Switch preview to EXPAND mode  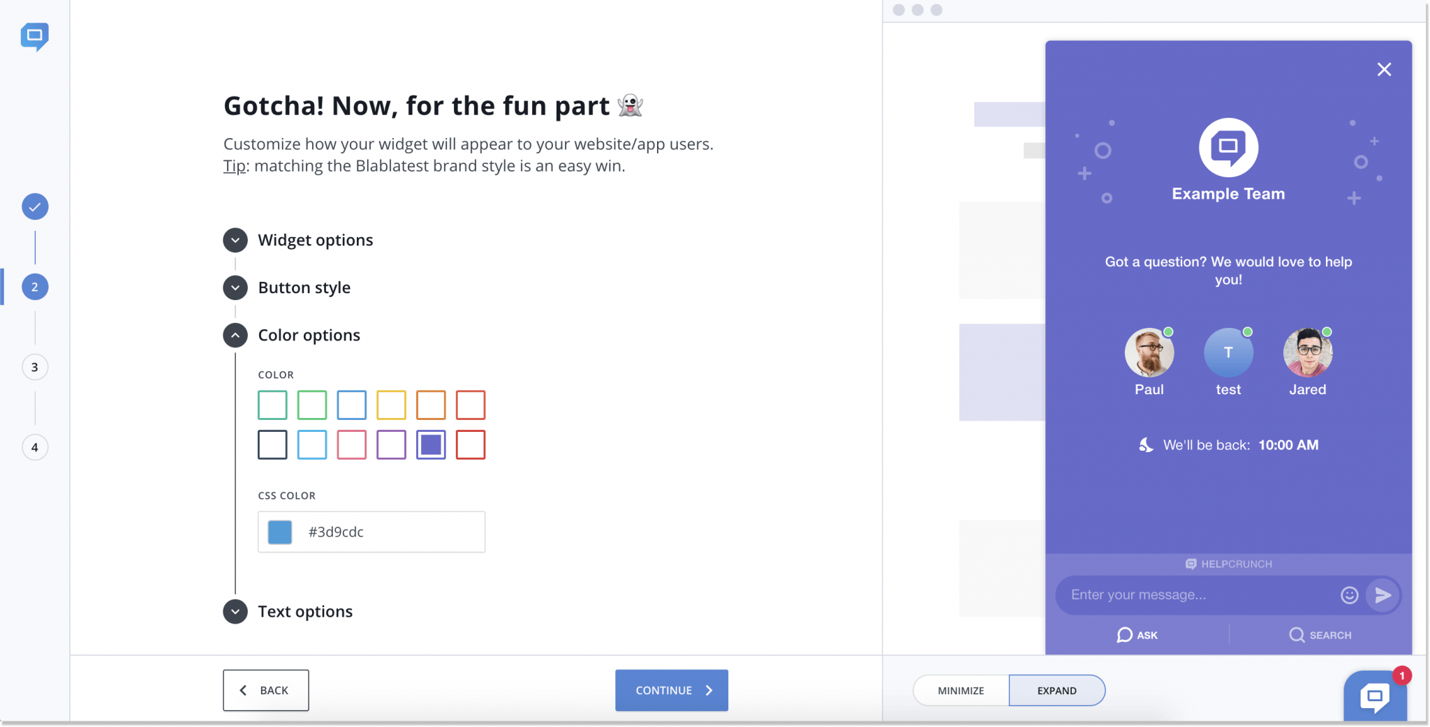click(1056, 690)
